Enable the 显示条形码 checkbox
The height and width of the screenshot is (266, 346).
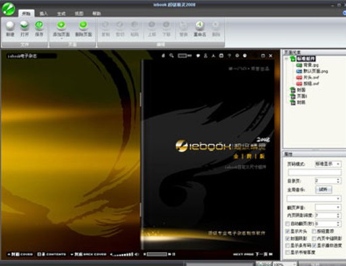tap(287, 245)
